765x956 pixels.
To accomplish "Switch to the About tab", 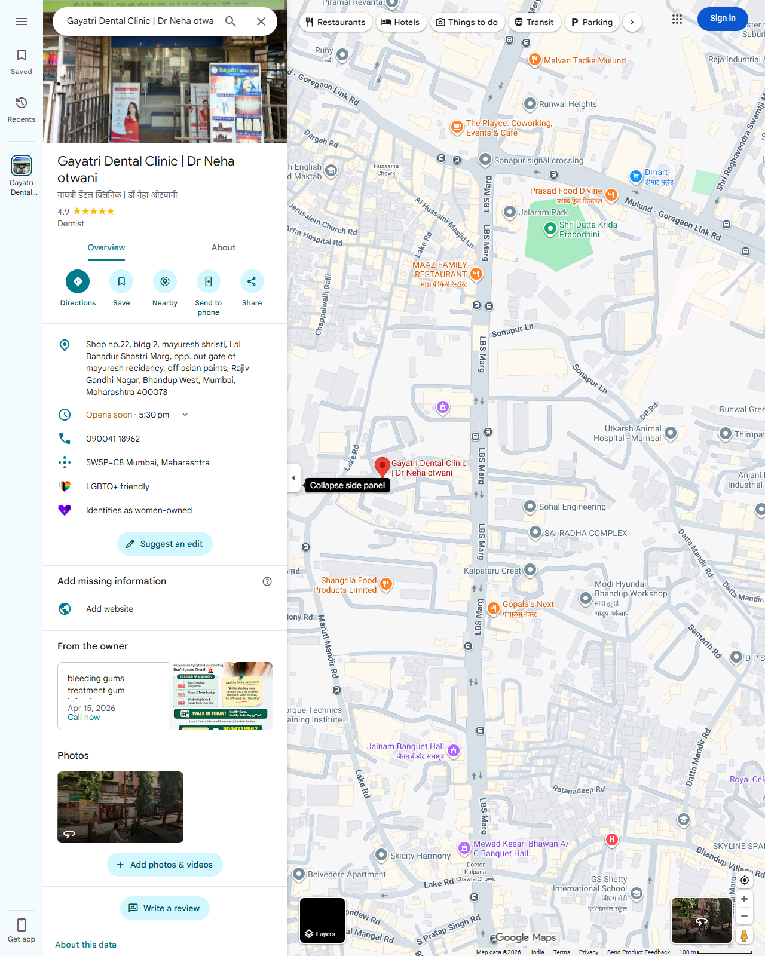I will (x=224, y=248).
